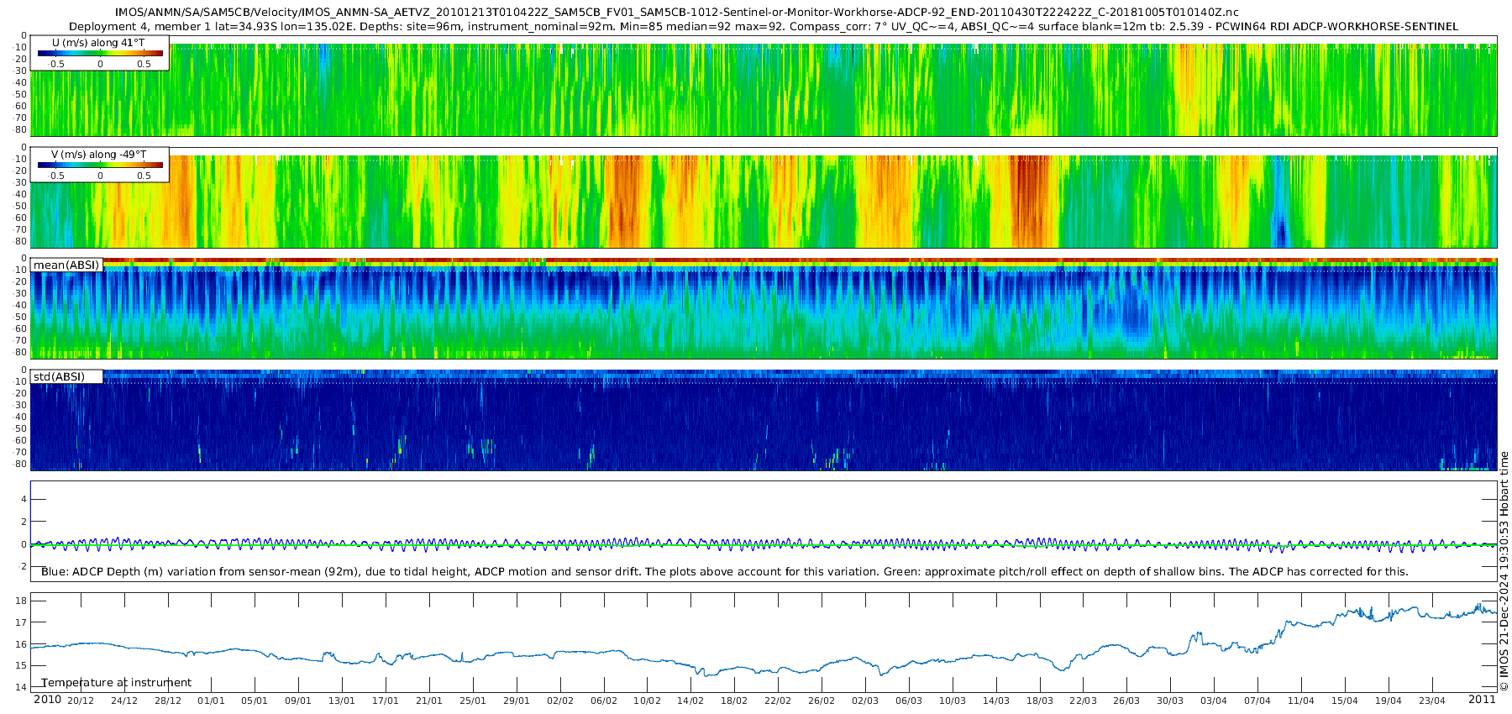This screenshot has height=714, width=1512.
Task: Click the 'U (m/s) along 41°T' legend title
Action: pyautogui.click(x=98, y=43)
